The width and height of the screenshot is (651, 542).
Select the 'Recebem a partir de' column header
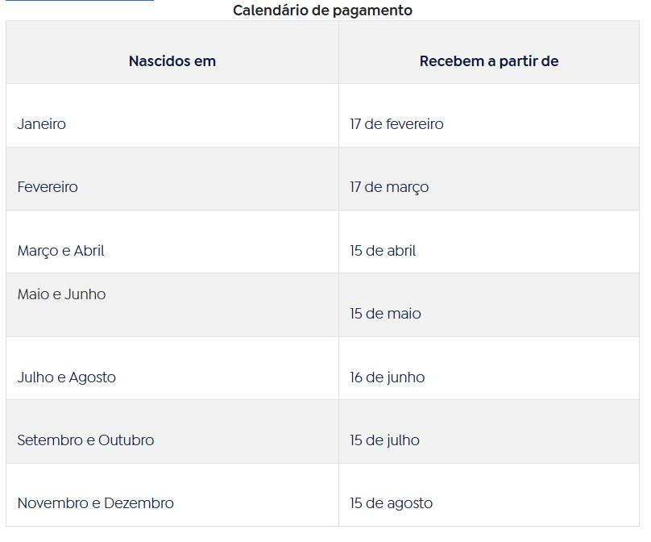click(489, 61)
